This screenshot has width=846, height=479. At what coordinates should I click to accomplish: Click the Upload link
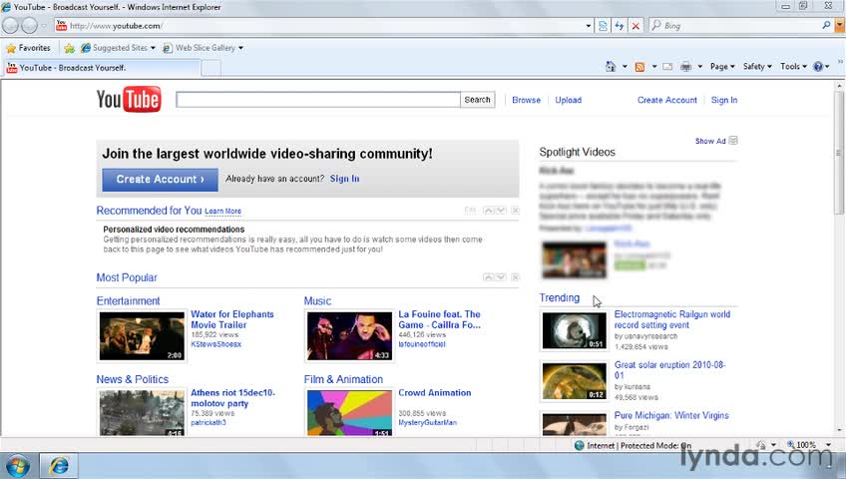pyautogui.click(x=568, y=100)
